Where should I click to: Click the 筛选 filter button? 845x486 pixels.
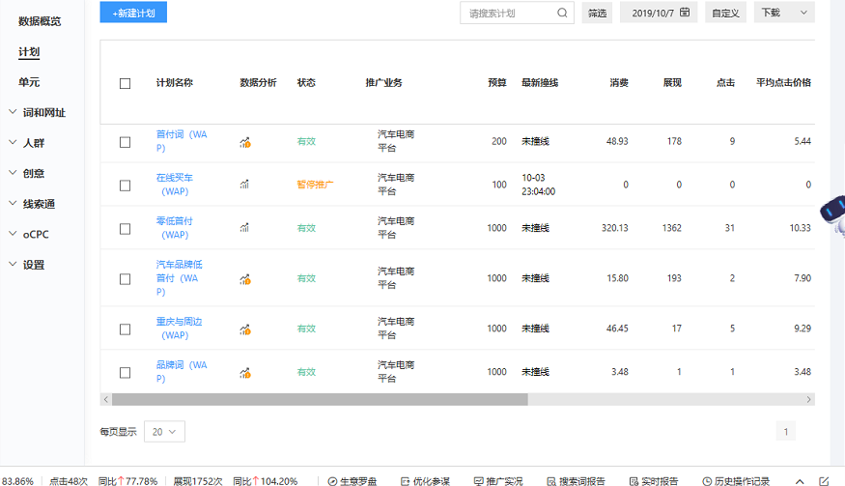click(598, 13)
